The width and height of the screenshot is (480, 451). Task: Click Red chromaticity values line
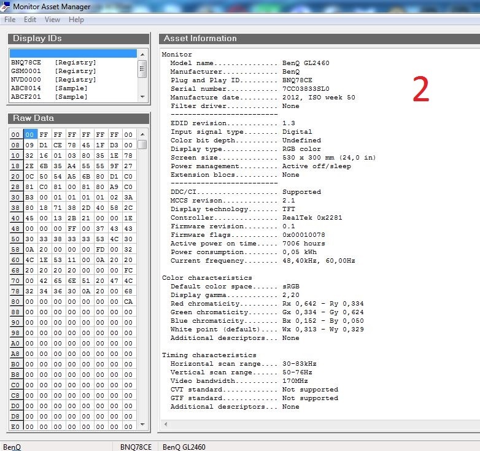pyautogui.click(x=323, y=304)
